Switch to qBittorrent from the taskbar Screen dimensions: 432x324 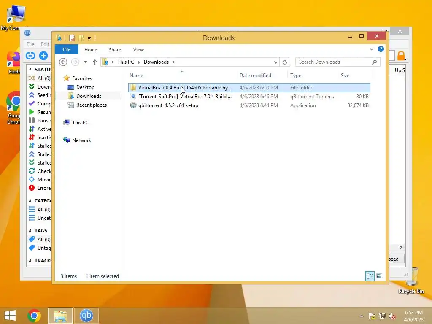pos(86,316)
